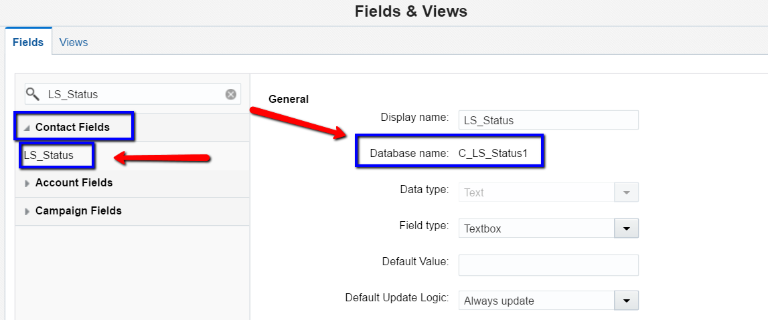Image resolution: width=768 pixels, height=320 pixels.
Task: Switch to the Views tab
Action: click(x=74, y=43)
